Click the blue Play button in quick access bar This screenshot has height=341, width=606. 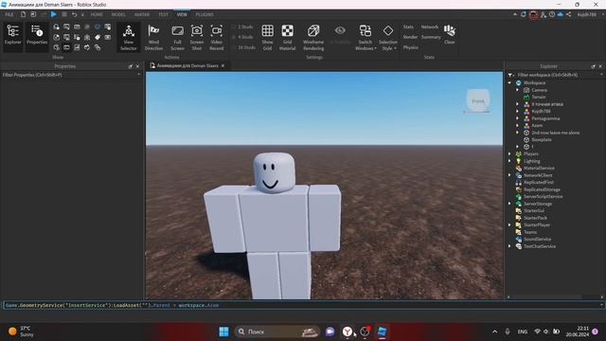point(54,14)
